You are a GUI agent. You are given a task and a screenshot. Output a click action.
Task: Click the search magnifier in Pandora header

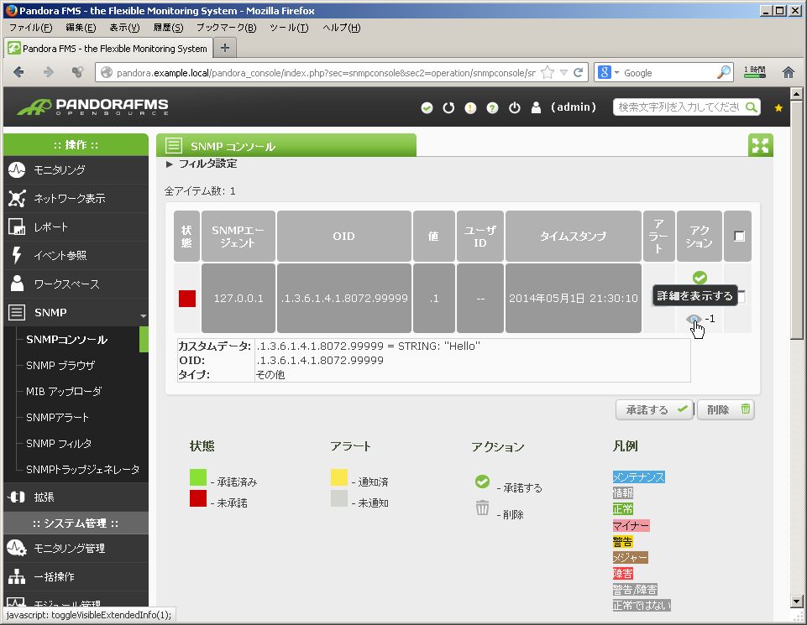point(752,107)
